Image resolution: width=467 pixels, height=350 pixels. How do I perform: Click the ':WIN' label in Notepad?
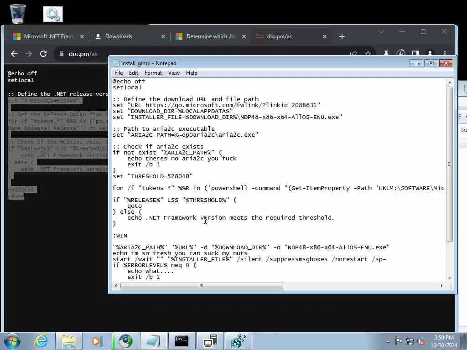[120, 236]
